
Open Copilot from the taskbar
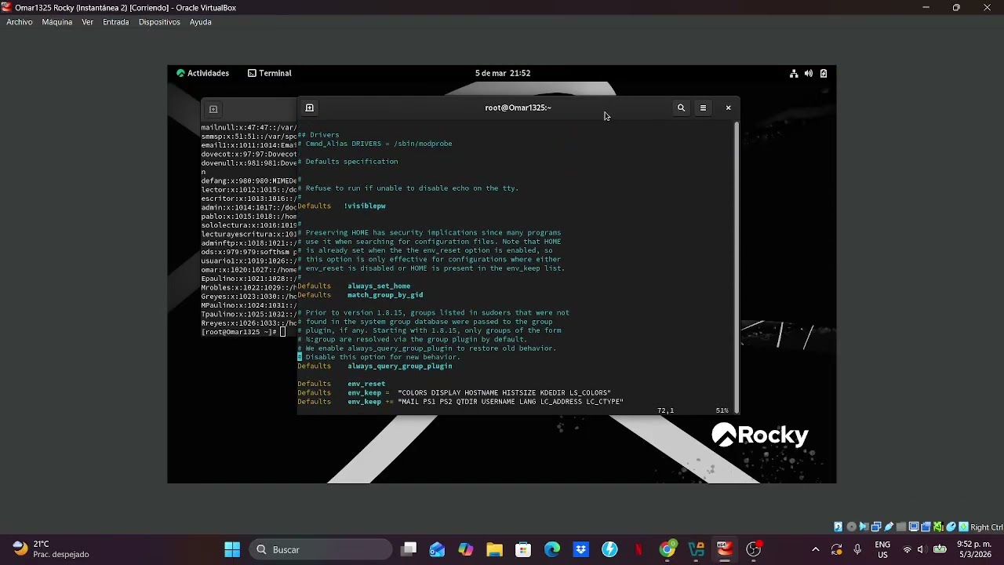[x=466, y=549]
